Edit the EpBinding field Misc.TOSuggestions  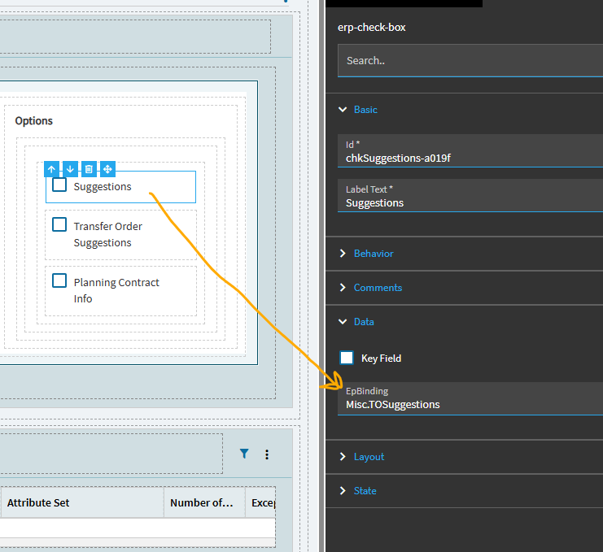(x=470, y=398)
